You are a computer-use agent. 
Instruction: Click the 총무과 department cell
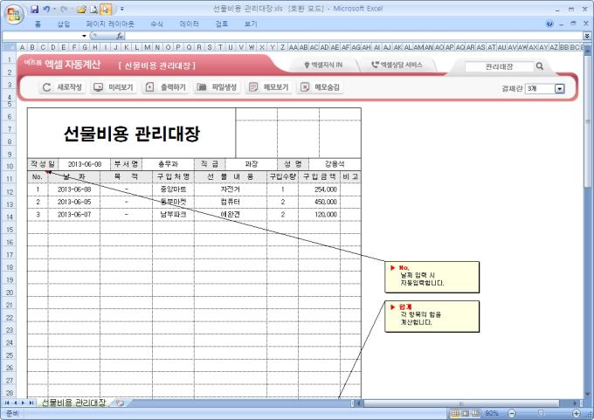coord(168,164)
